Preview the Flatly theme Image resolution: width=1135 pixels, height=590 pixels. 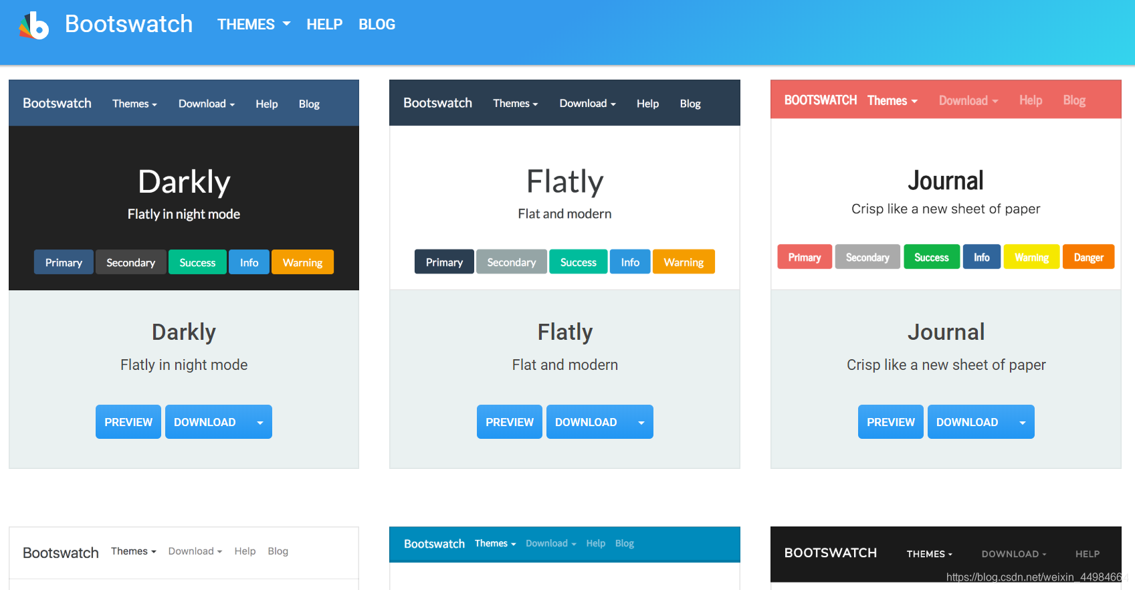[x=510, y=422]
